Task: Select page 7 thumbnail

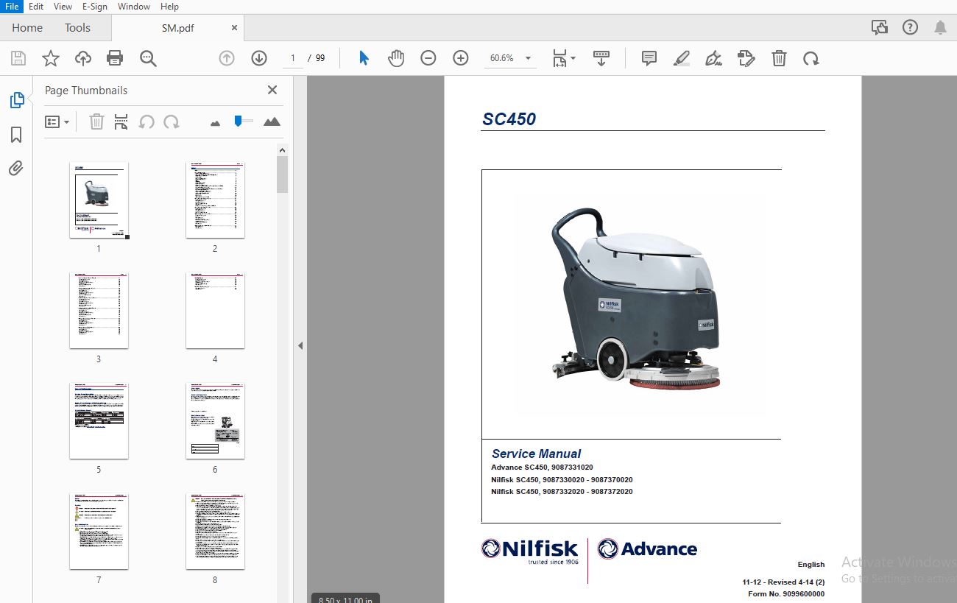Action: pyautogui.click(x=99, y=532)
